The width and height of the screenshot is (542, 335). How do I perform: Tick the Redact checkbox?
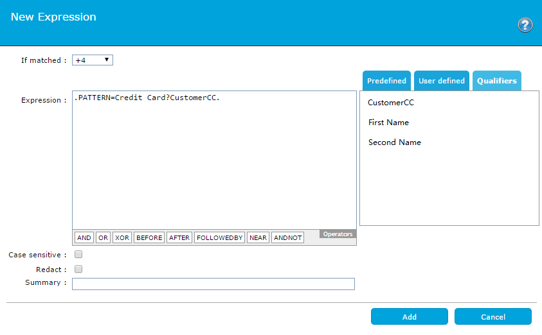tap(78, 270)
